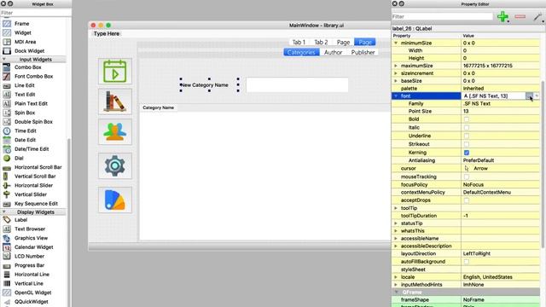Choose the Text Edit widget icon
The image size is (546, 307).
click(7, 95)
